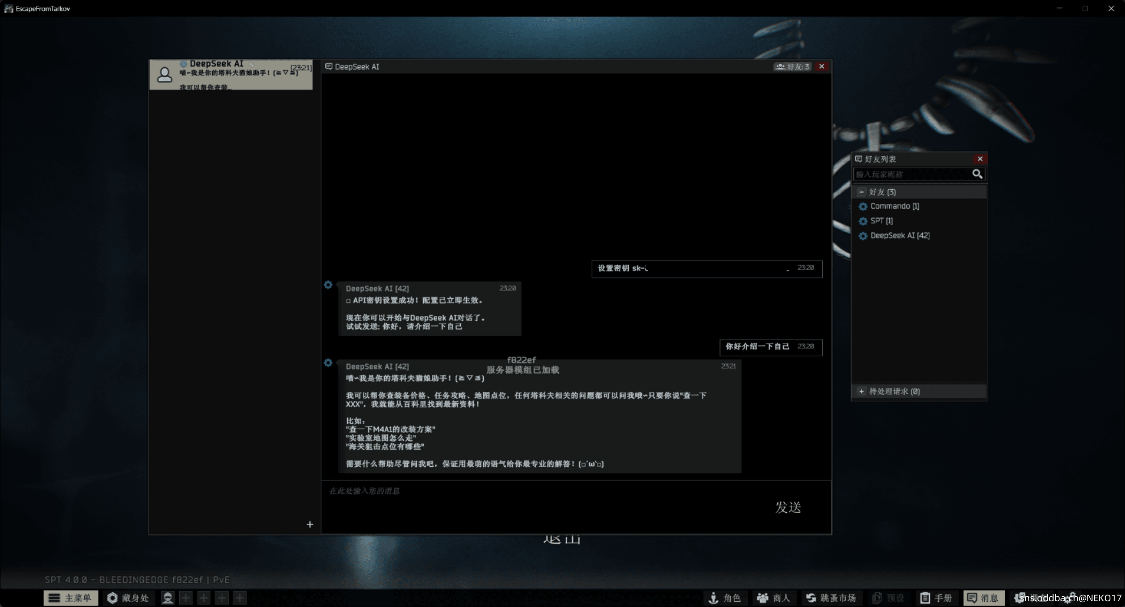Click the chat icon in DeepSeek AI window title
This screenshot has width=1125, height=607.
pyautogui.click(x=329, y=66)
